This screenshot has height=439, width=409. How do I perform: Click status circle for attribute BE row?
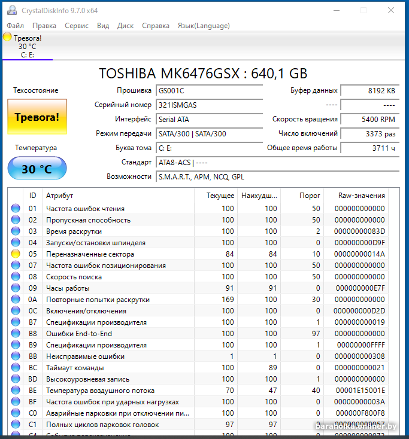click(16, 391)
